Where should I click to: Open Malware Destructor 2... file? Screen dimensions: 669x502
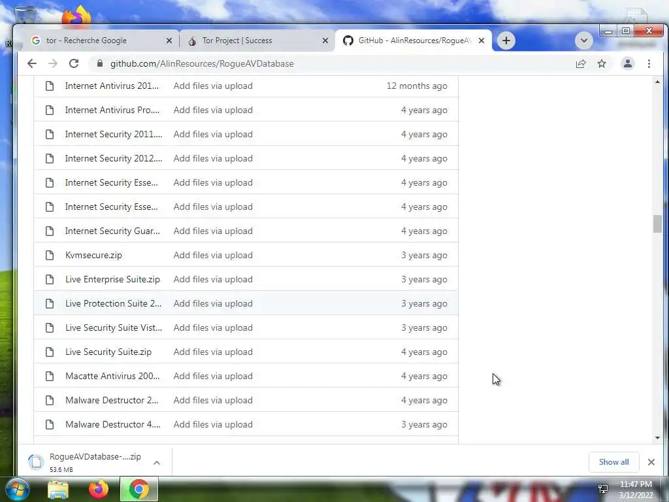coord(112,401)
